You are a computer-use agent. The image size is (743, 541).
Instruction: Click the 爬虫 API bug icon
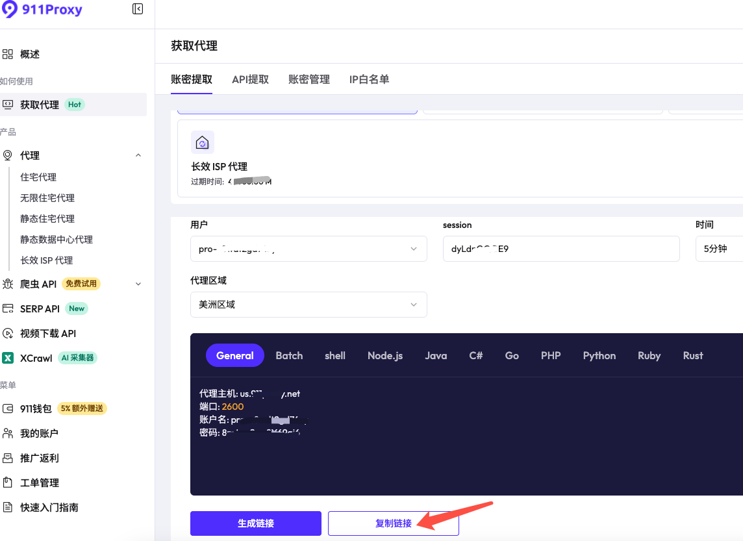(8, 284)
